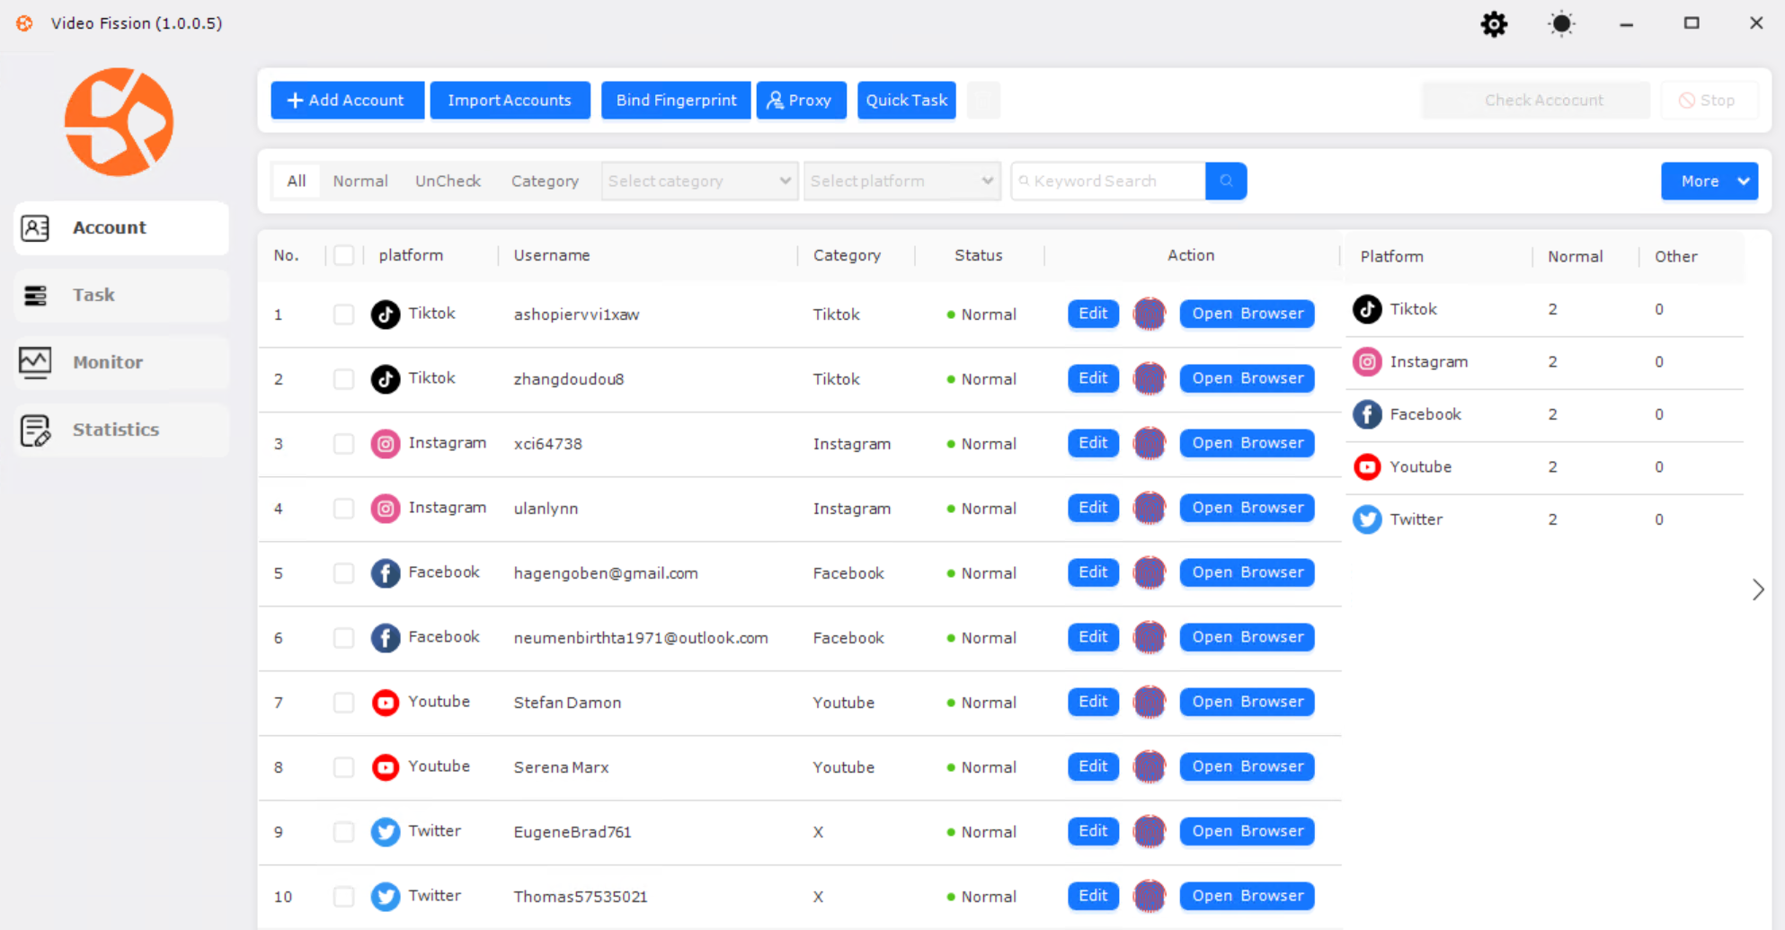Viewport: 1785px width, 930px height.
Task: Click Tiktok icon in row 1
Action: click(386, 314)
